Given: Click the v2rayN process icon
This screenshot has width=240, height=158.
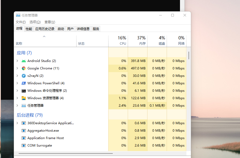Looking at the screenshot, I should [24, 76].
